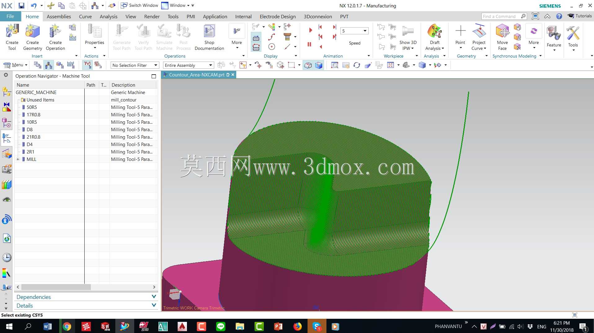Open the Part Navigator in the resource bar
Viewport: 594px width, 333px height.
[x=7, y=123]
